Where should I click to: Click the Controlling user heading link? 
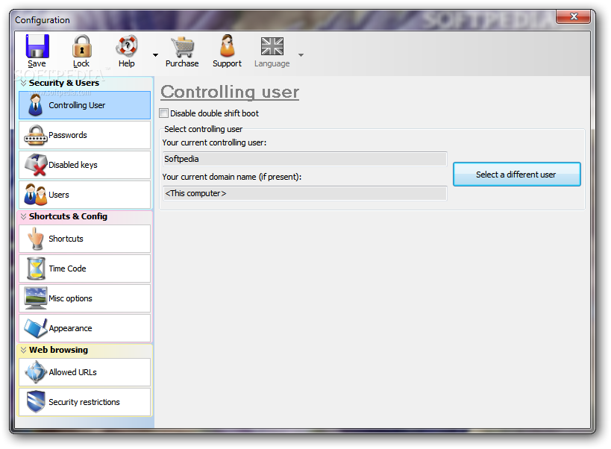[x=230, y=92]
